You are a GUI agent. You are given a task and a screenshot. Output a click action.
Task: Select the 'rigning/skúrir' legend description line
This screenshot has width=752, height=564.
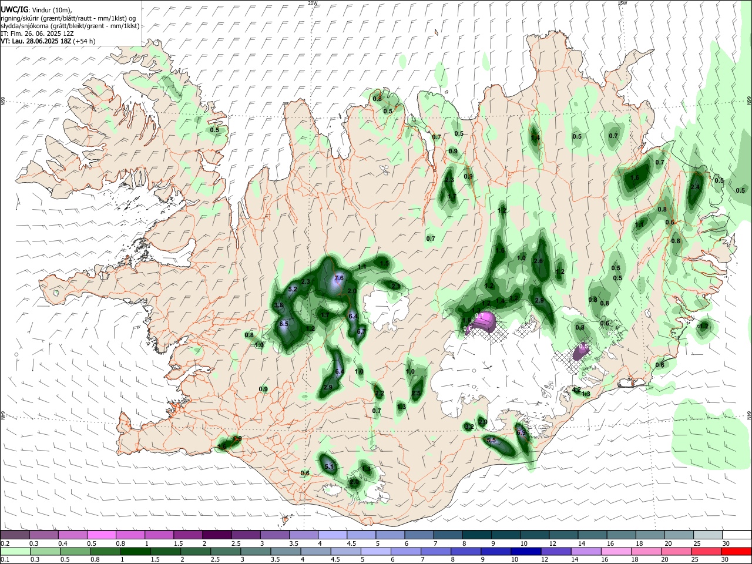pos(69,18)
